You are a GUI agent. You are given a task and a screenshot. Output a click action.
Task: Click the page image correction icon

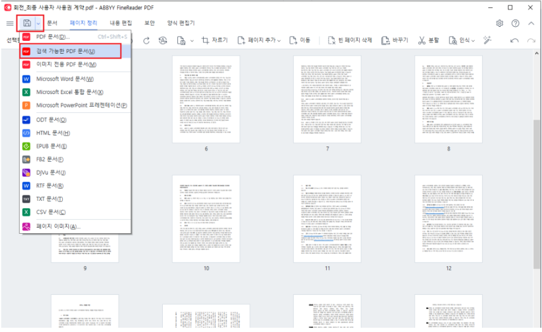point(181,40)
